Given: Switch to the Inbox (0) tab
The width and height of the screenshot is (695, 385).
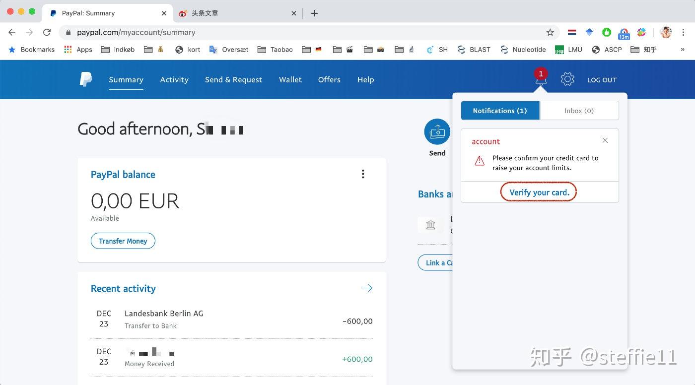Looking at the screenshot, I should [x=579, y=111].
